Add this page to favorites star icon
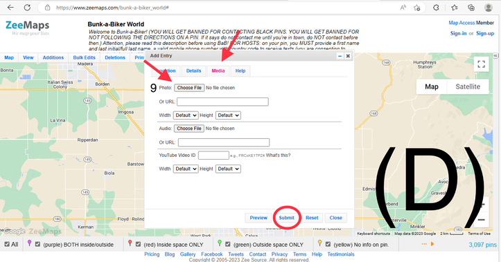 point(416,8)
